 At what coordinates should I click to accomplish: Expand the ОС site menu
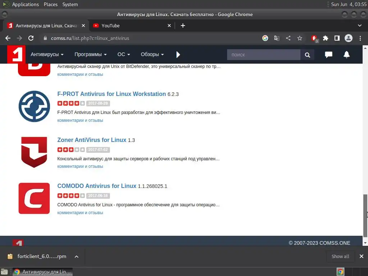pyautogui.click(x=124, y=55)
